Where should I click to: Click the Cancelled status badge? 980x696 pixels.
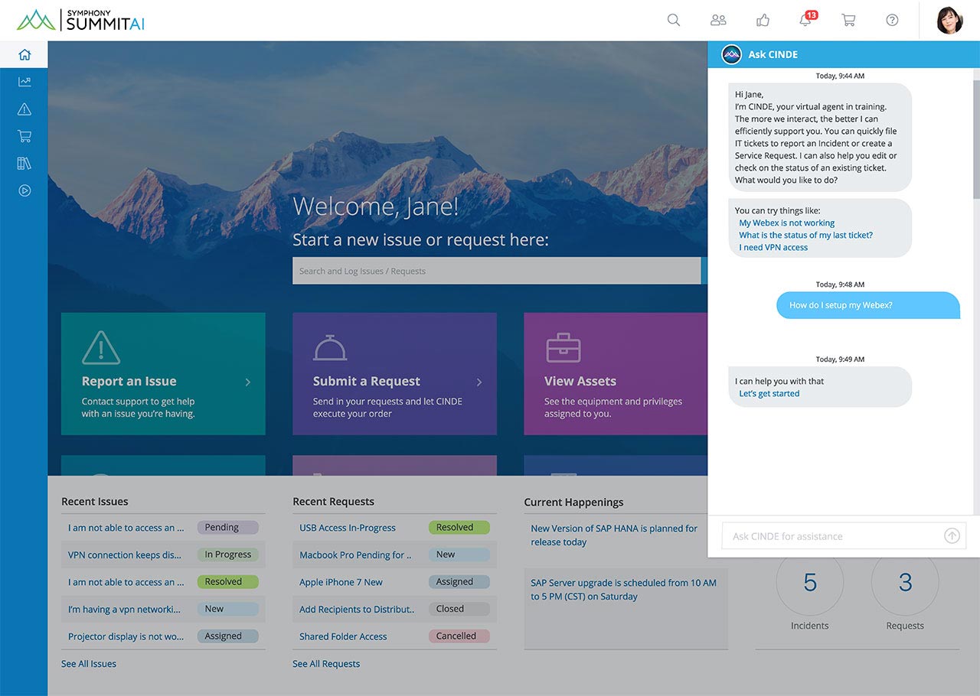[x=459, y=636]
